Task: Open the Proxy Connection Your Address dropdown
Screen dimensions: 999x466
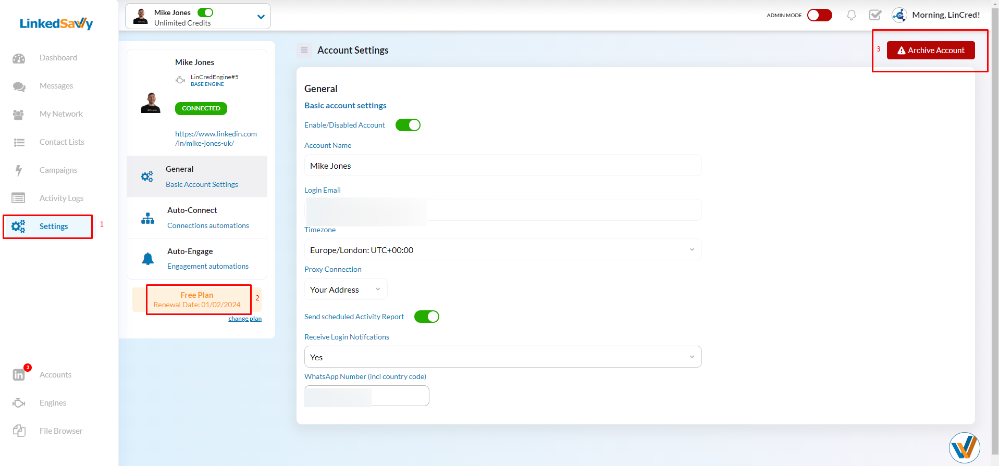Action: coord(346,289)
